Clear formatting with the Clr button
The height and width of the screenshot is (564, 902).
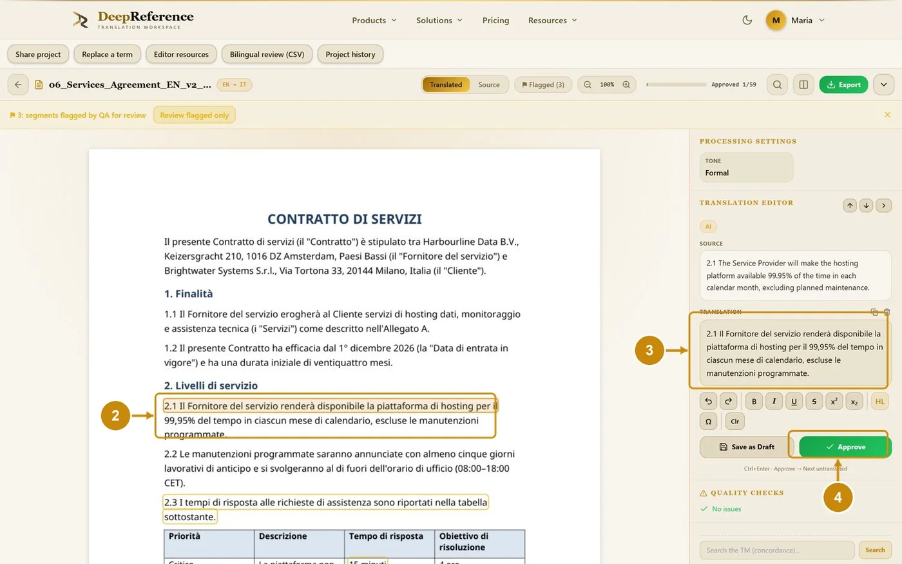click(x=735, y=422)
